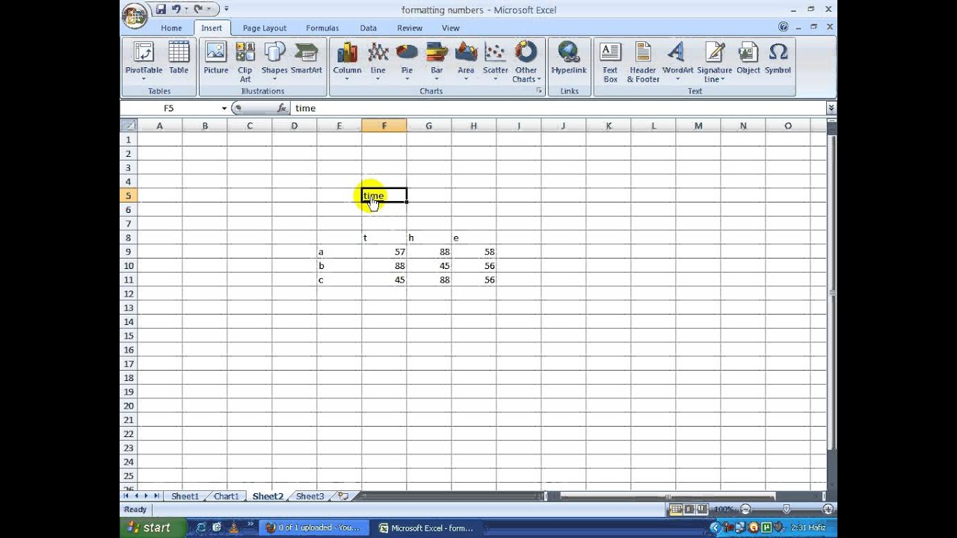Insert a Hyperlink
The image size is (957, 538).
pyautogui.click(x=569, y=58)
